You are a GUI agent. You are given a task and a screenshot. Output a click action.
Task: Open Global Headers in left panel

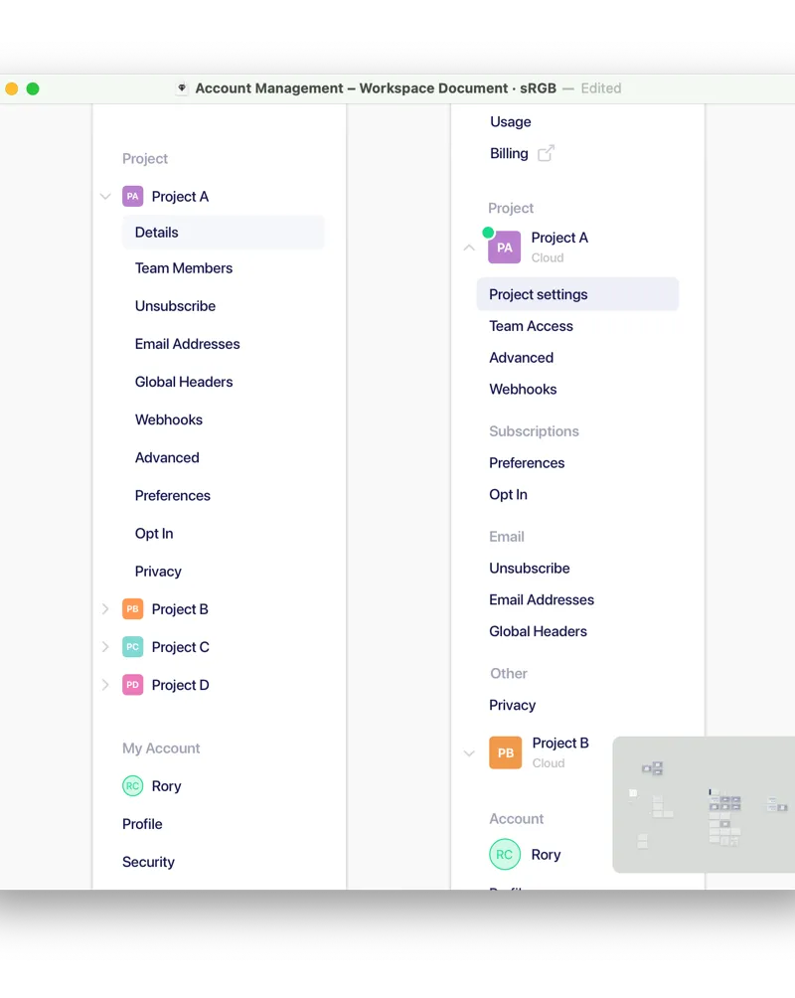pyautogui.click(x=183, y=382)
